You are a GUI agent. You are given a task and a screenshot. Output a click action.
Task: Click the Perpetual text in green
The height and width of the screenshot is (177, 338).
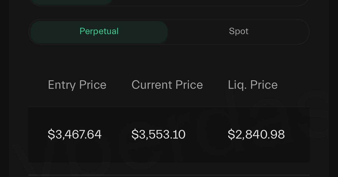[99, 31]
